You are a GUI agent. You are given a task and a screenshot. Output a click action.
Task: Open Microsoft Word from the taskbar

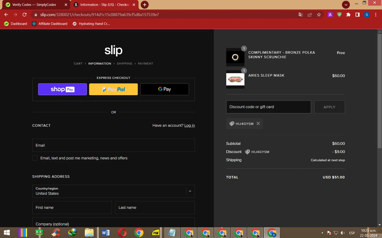(106, 233)
